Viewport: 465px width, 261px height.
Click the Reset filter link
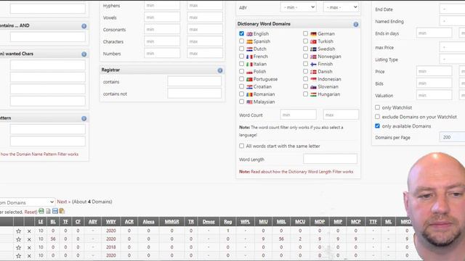pos(31,212)
